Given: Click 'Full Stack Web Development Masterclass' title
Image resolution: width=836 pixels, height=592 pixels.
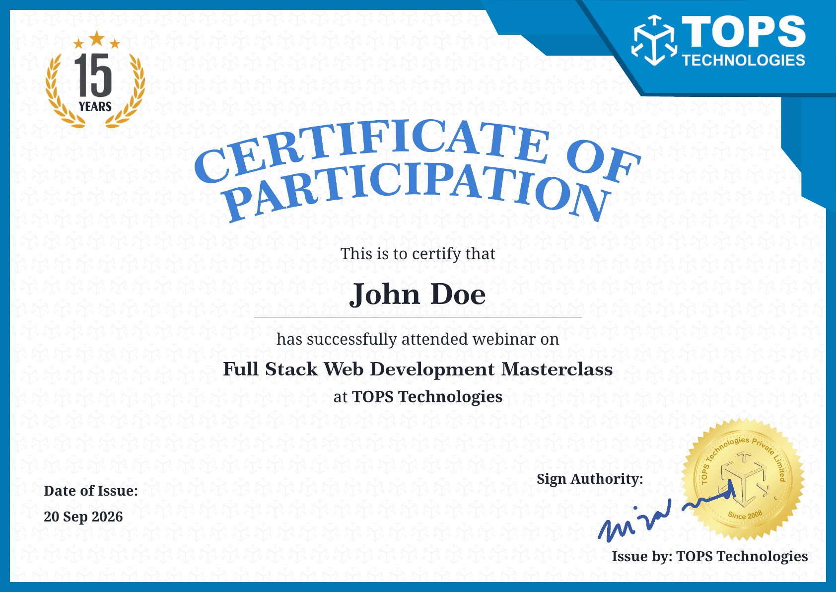Looking at the screenshot, I should pos(418,369).
